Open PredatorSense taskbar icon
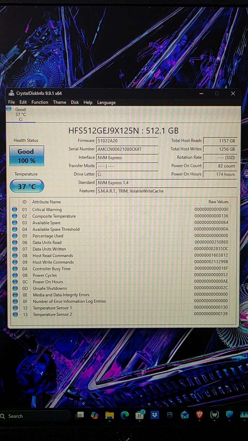 coord(215,415)
